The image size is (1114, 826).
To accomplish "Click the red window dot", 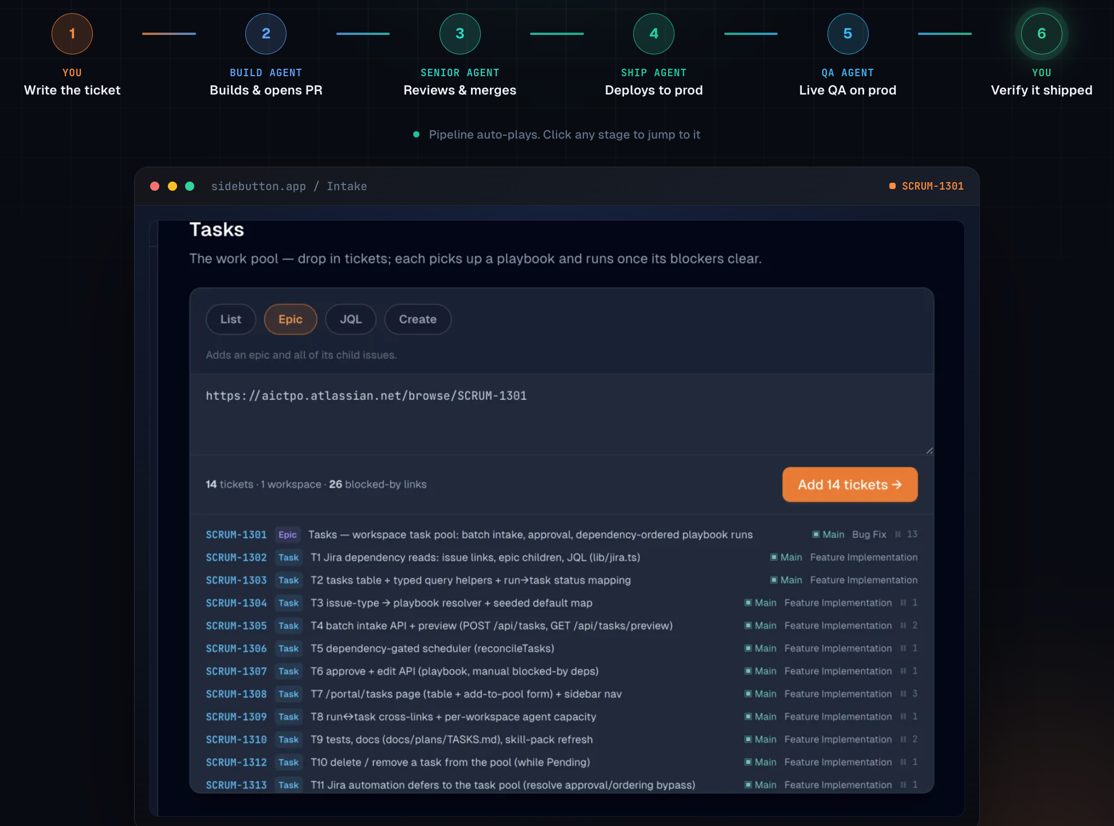I will [155, 186].
